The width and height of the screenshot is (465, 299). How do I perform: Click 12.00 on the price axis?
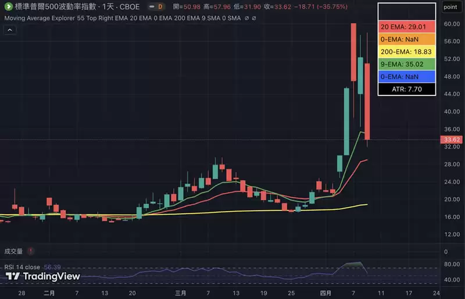tap(452, 234)
